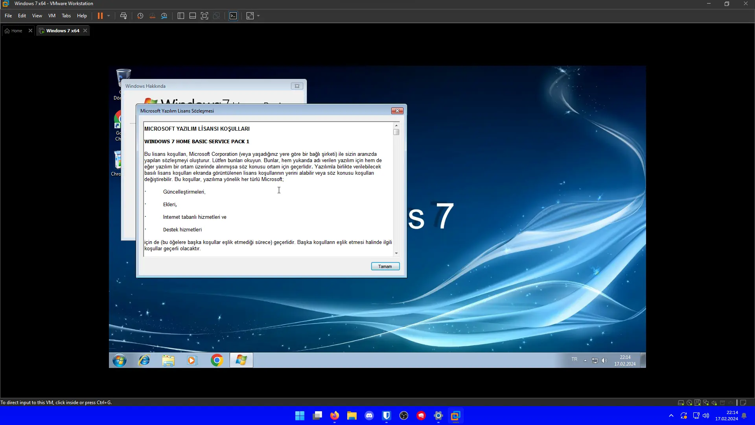Open Windows Explorer from the guest taskbar

coord(168,360)
